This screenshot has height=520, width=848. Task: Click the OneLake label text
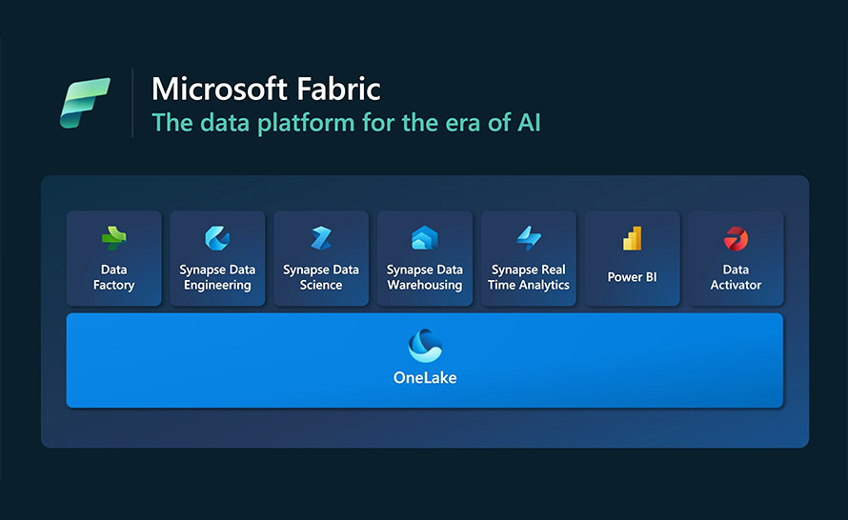coord(425,377)
